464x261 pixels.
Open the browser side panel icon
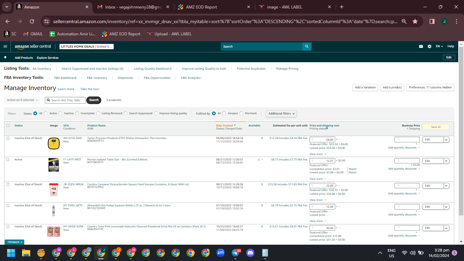pyautogui.click(x=432, y=21)
